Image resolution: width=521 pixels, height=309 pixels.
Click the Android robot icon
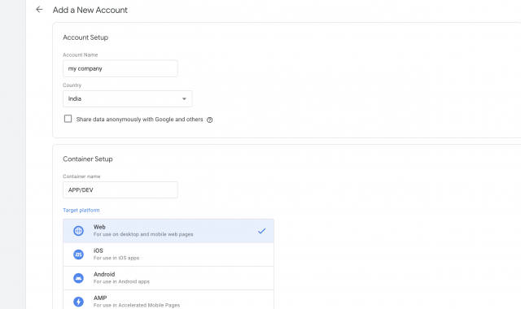pyautogui.click(x=78, y=278)
